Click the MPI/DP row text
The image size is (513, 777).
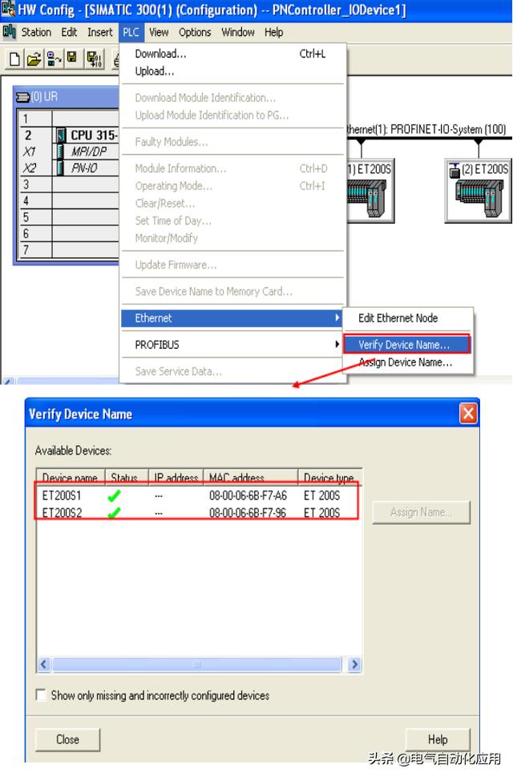click(x=89, y=151)
